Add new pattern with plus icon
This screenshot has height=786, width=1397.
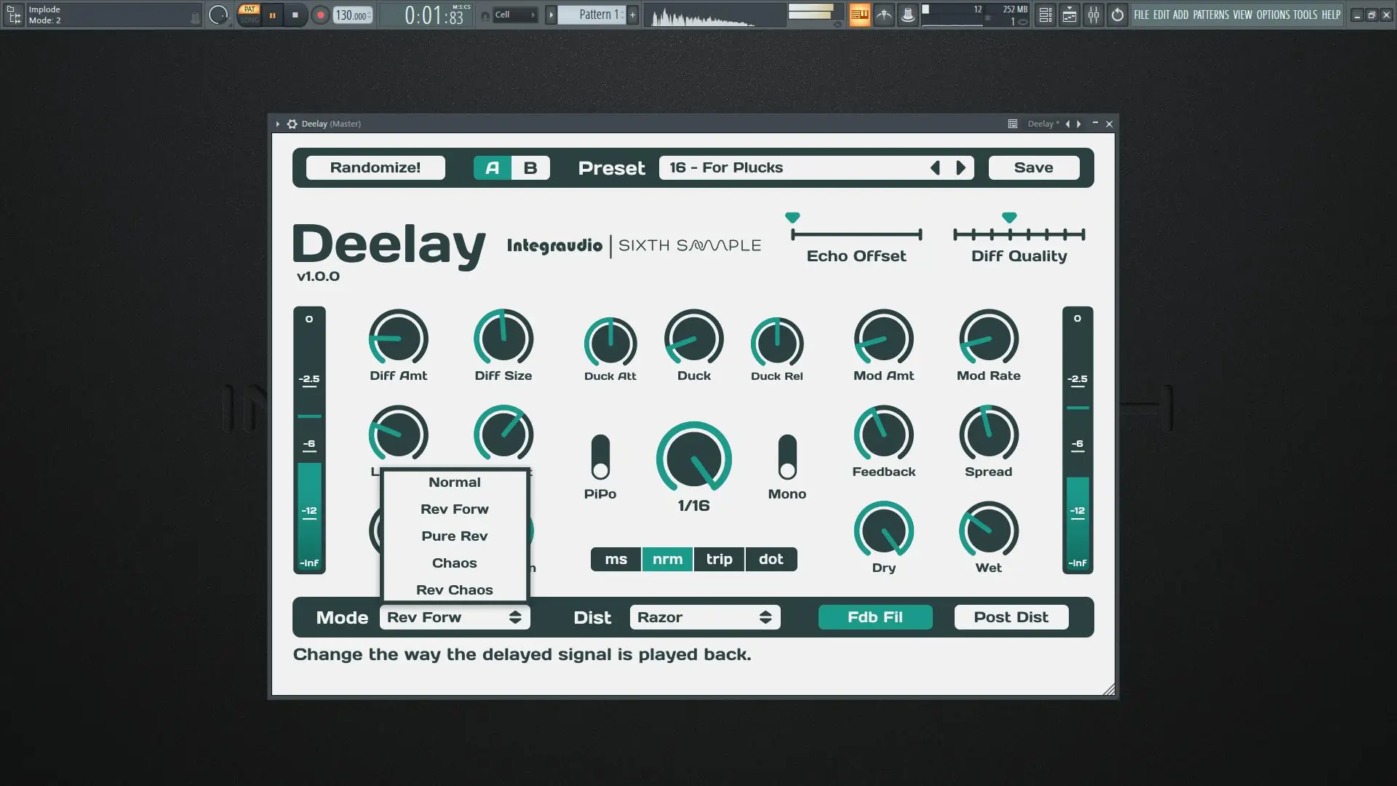click(x=632, y=15)
